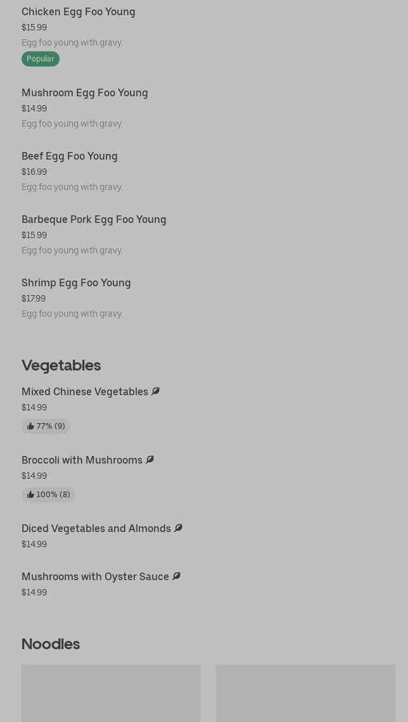Select the Shrimp Egg Foo Young item

coord(76,282)
